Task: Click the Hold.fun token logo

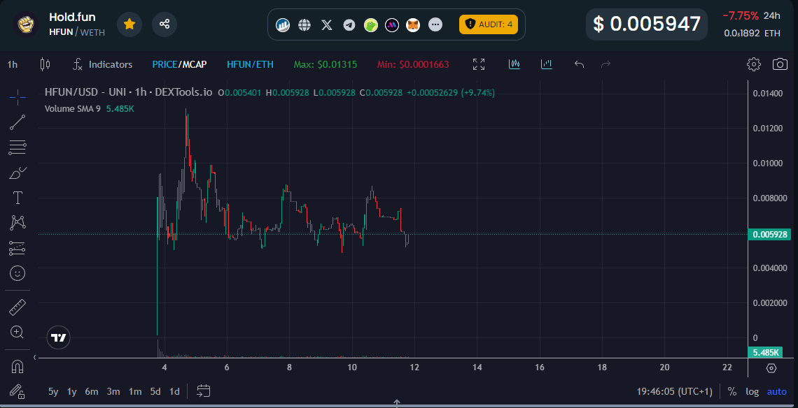Action: pyautogui.click(x=25, y=24)
